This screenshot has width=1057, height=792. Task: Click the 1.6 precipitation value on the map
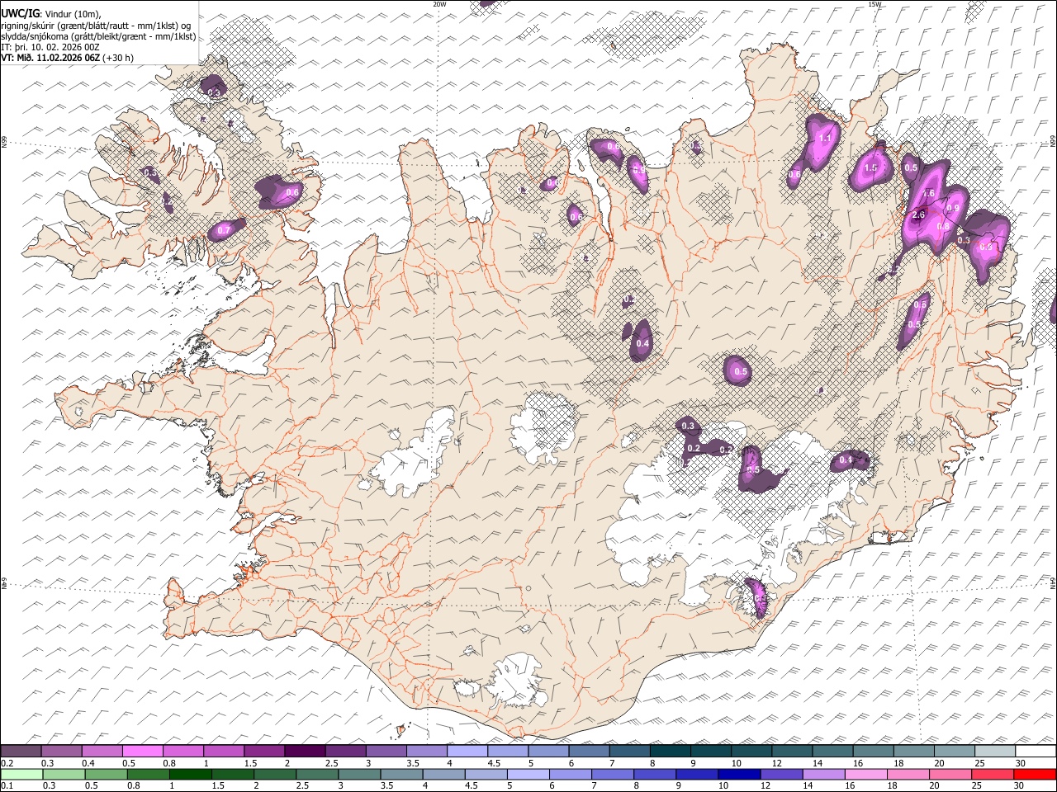point(928,194)
